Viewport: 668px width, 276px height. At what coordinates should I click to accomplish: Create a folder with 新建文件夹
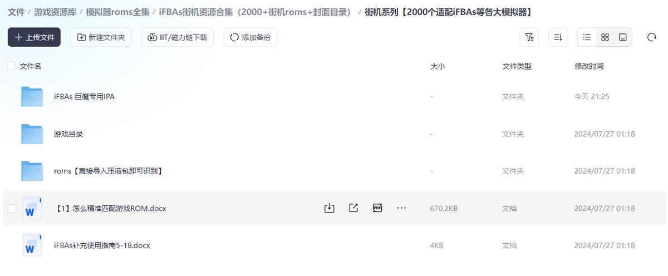[101, 37]
